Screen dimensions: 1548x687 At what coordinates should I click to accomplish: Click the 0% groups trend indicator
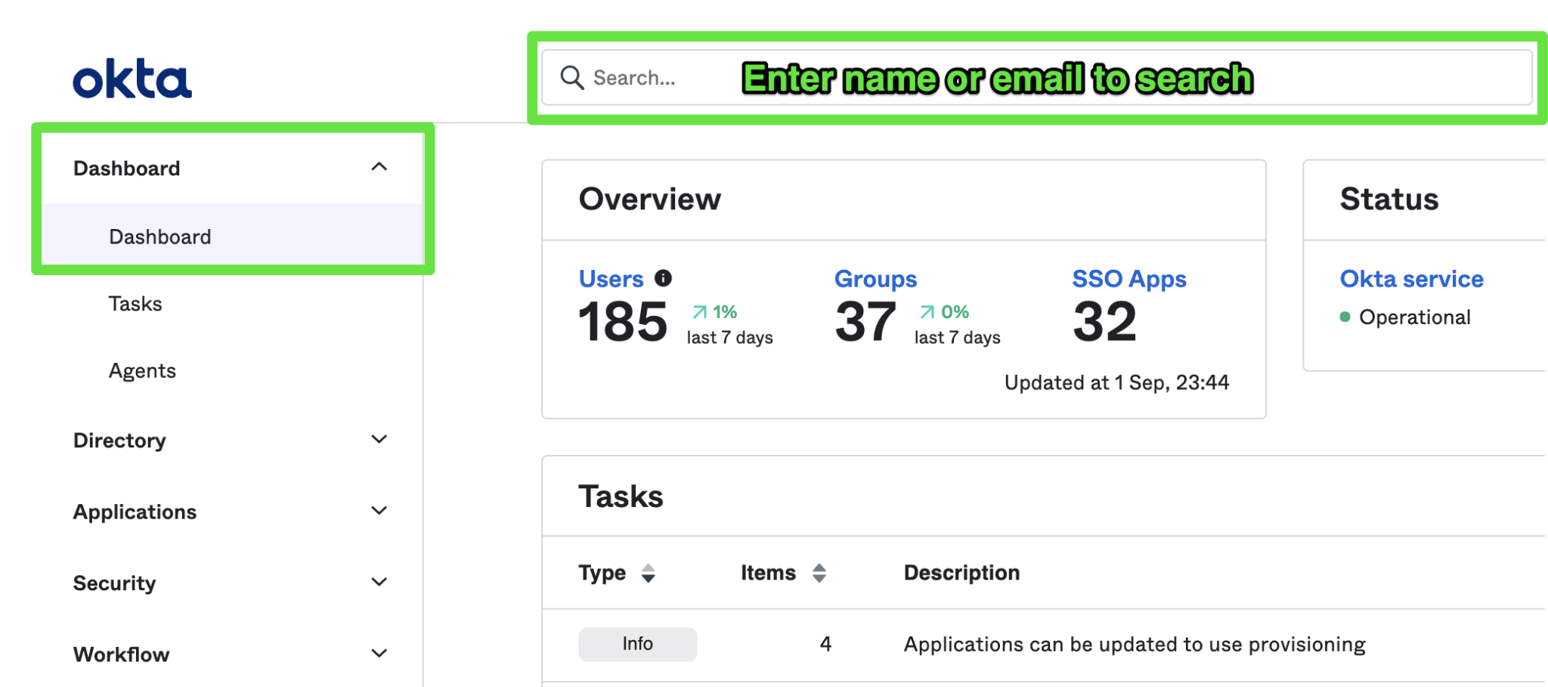tap(944, 312)
